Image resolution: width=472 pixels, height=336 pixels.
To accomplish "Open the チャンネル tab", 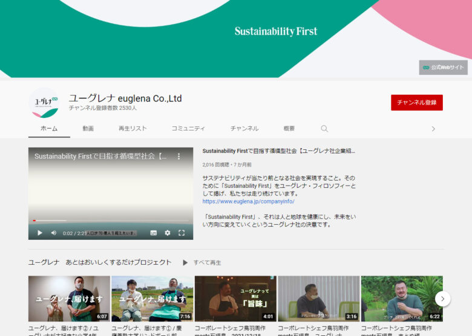I will point(244,129).
